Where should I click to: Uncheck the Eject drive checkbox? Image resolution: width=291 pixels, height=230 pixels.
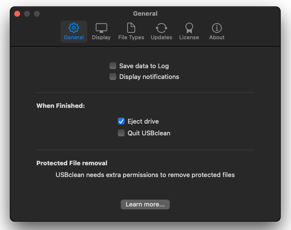tap(121, 121)
